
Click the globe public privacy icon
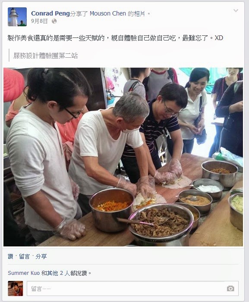pos(54,21)
